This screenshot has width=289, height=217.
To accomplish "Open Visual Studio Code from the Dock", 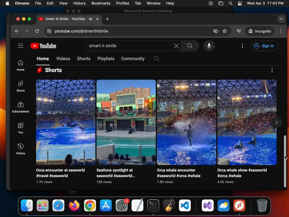I will click(x=185, y=205).
